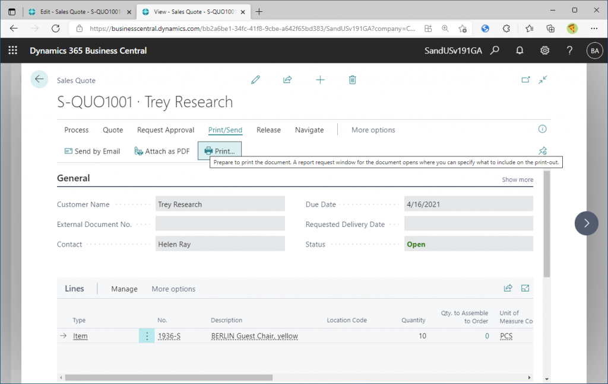Open the settings gear in Business Central

(545, 50)
